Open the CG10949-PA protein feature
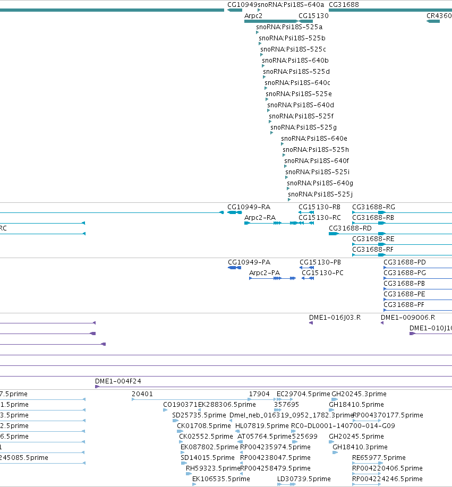The height and width of the screenshot is (487, 452). pos(235,268)
